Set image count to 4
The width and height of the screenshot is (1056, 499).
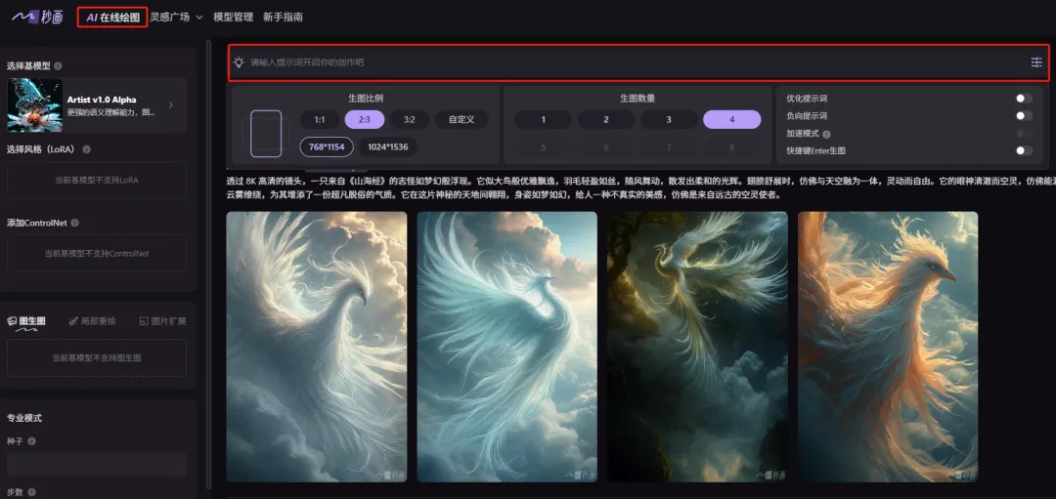click(x=732, y=120)
